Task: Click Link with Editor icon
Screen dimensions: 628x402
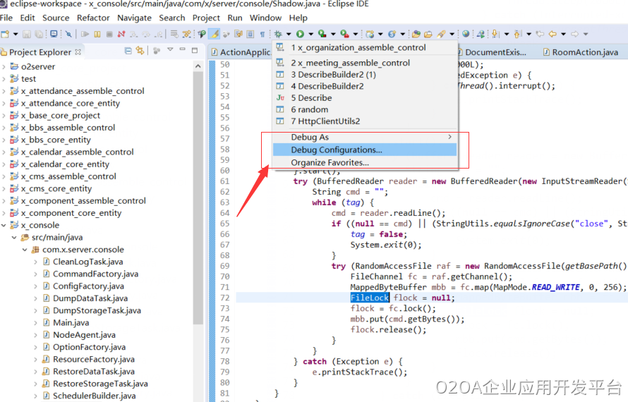Action: [x=140, y=51]
